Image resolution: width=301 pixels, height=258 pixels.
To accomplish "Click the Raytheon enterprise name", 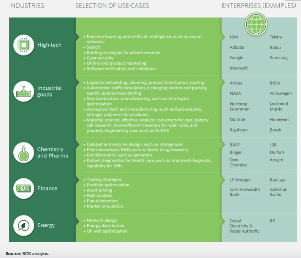I will [x=239, y=130].
